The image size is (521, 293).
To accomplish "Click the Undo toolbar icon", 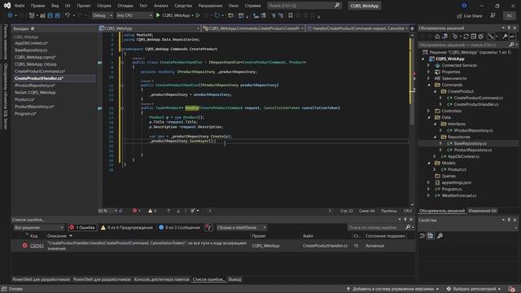I will click(x=68, y=15).
